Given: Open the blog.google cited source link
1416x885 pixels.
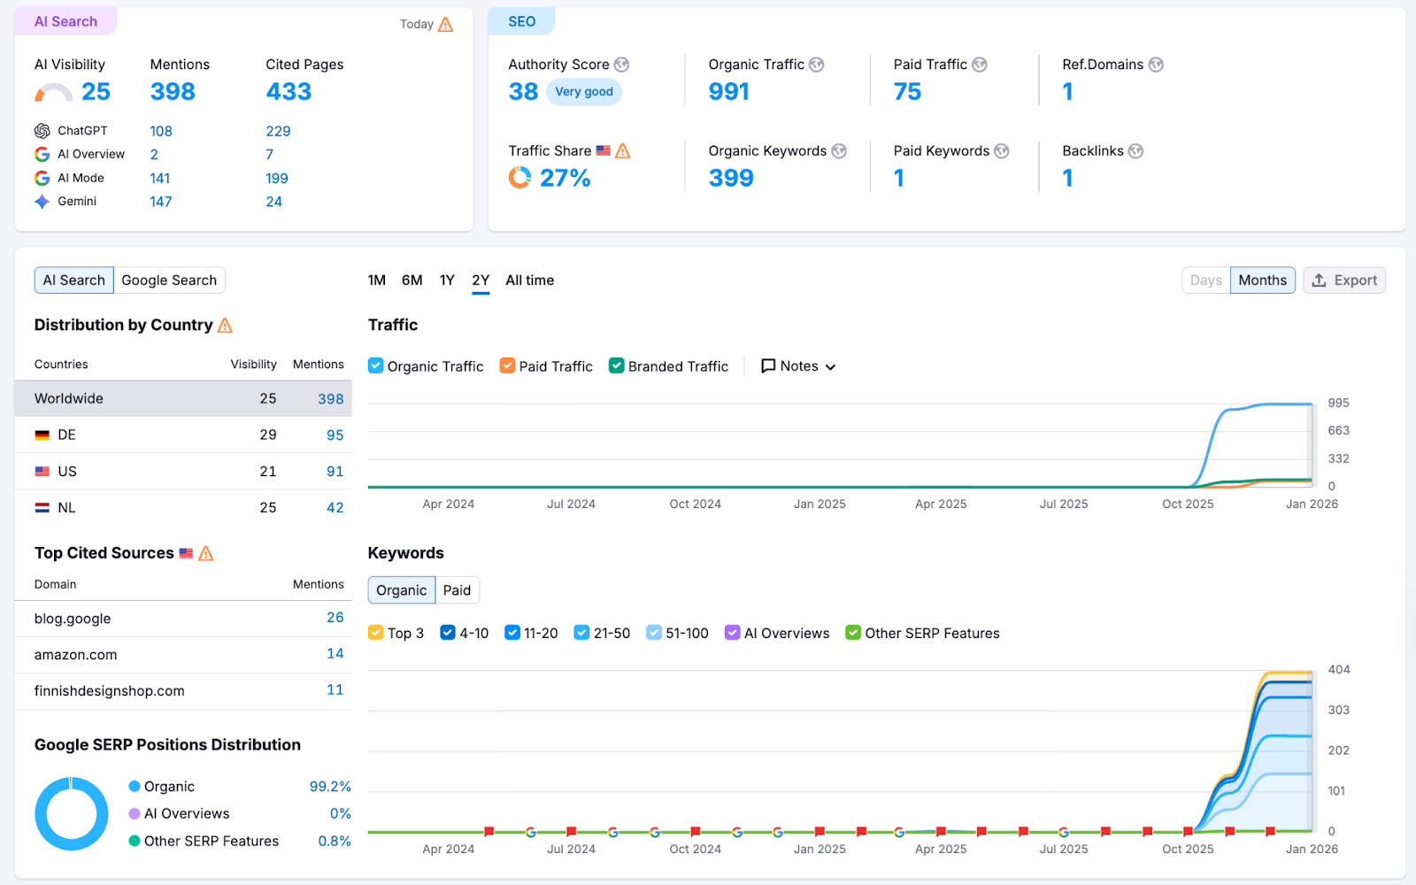Looking at the screenshot, I should click(72, 618).
